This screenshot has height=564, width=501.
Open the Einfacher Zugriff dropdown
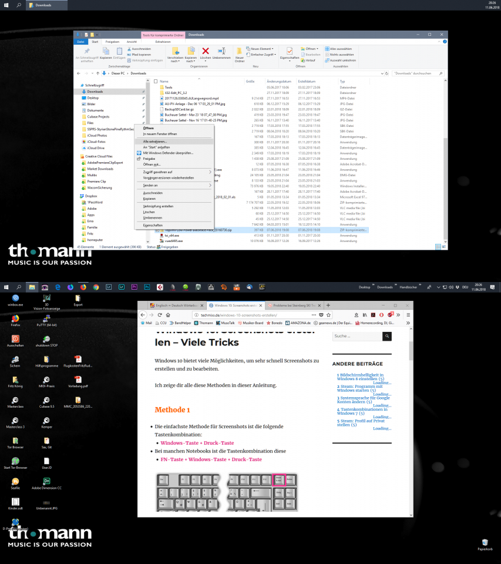[261, 55]
